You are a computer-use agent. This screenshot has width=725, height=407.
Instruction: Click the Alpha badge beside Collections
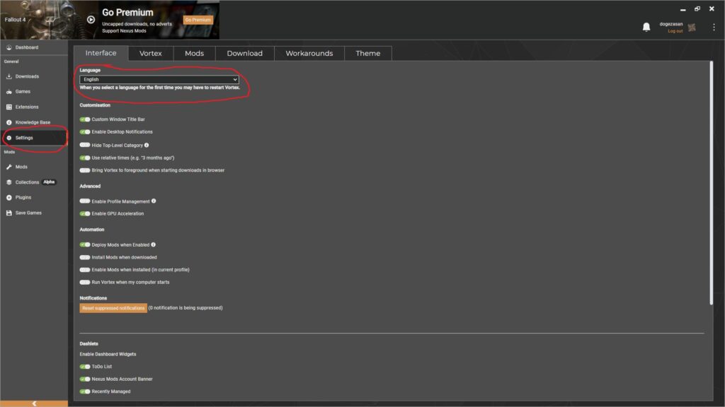49,182
